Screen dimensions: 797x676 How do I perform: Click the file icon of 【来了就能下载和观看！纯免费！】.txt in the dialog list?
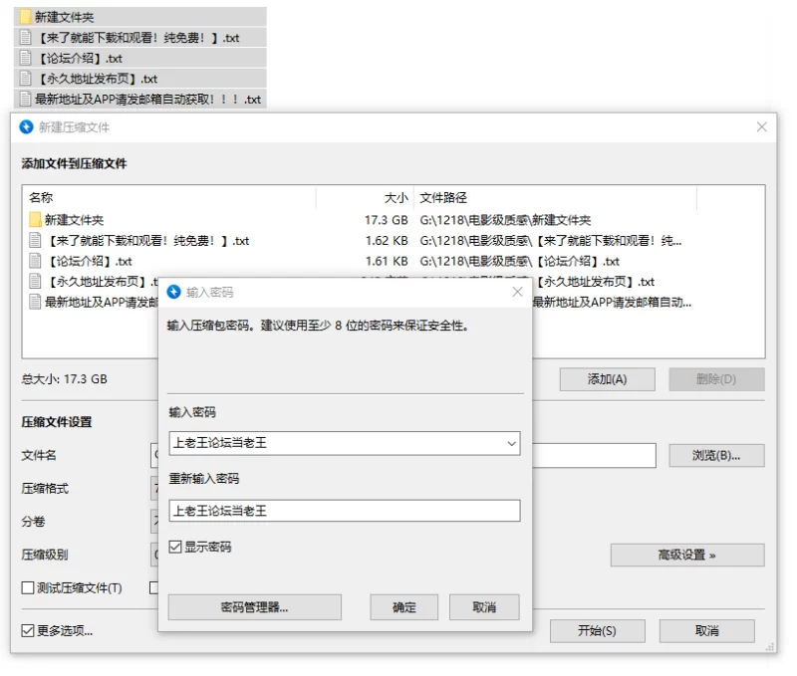coord(35,240)
